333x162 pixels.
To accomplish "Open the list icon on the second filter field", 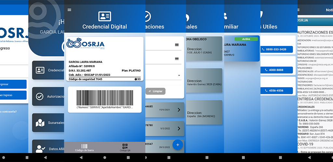I will point(177,59).
